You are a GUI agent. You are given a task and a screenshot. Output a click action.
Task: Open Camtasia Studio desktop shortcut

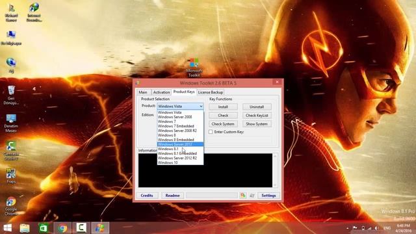(x=11, y=151)
